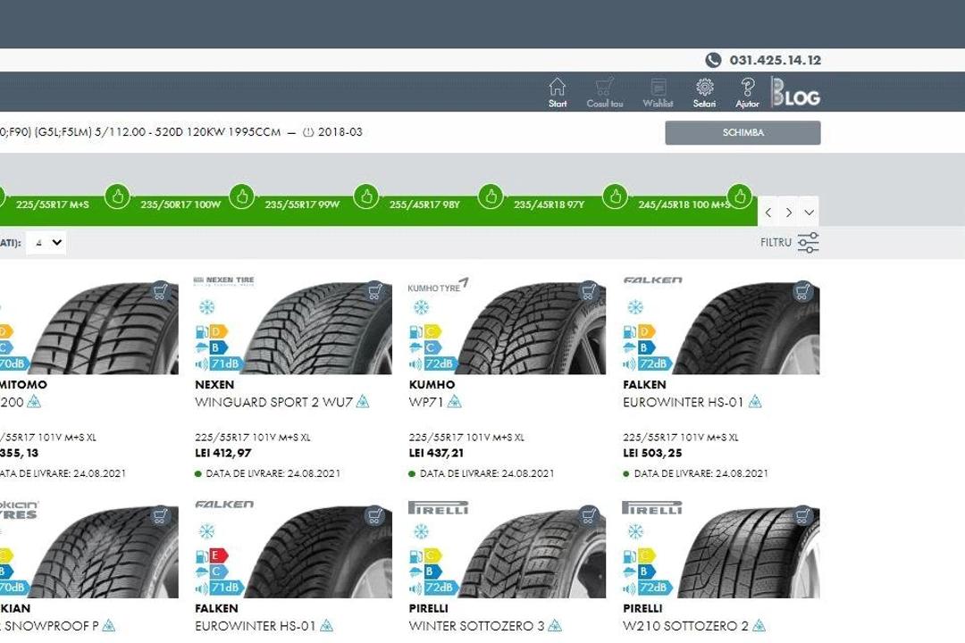Click the SCHIMBA vehicle button

coord(743,132)
